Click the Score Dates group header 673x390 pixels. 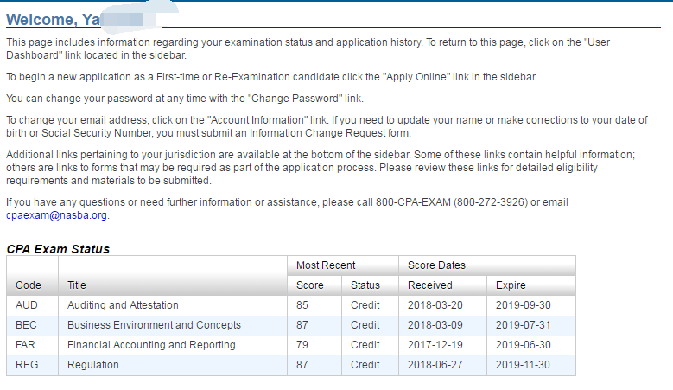438,265
